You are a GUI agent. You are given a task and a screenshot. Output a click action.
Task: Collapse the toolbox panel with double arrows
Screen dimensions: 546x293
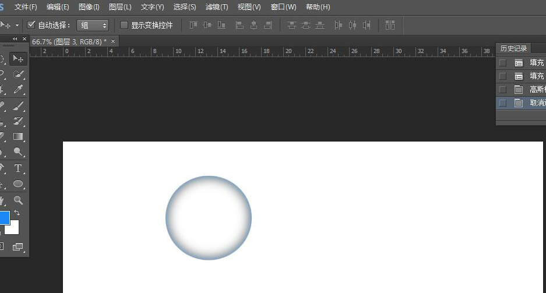click(x=15, y=39)
